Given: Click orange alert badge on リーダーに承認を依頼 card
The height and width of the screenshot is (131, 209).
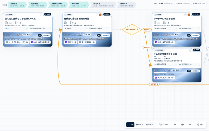Looking at the screenshot, I should [189, 15].
